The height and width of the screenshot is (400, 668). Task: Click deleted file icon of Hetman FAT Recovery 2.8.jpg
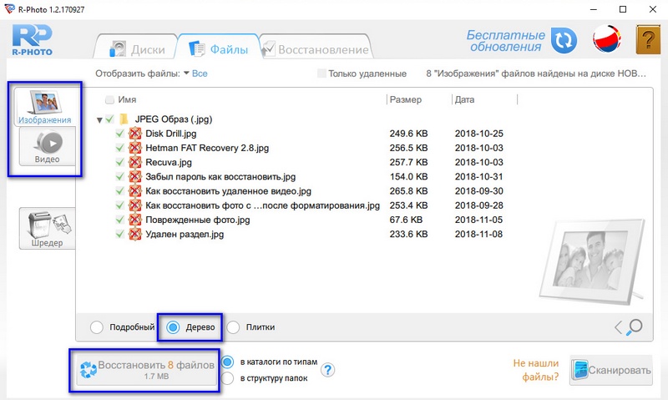pos(135,148)
